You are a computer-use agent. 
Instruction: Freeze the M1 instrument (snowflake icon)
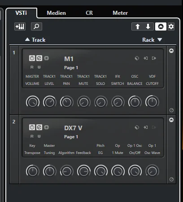pos(47,58)
